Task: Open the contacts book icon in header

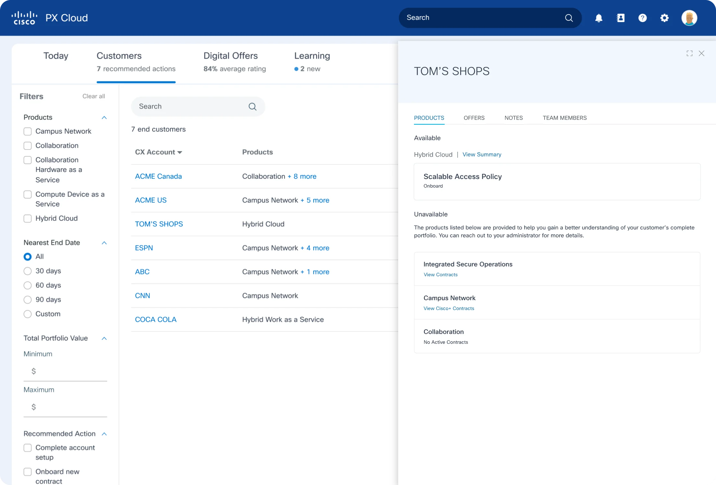Action: [621, 18]
